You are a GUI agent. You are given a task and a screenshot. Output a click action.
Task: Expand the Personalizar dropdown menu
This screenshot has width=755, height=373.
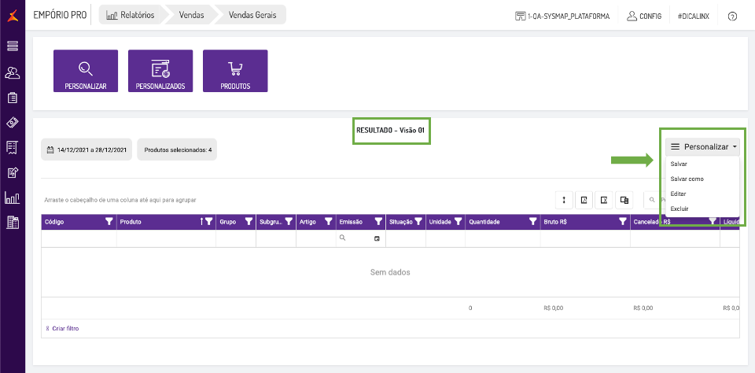(x=702, y=146)
